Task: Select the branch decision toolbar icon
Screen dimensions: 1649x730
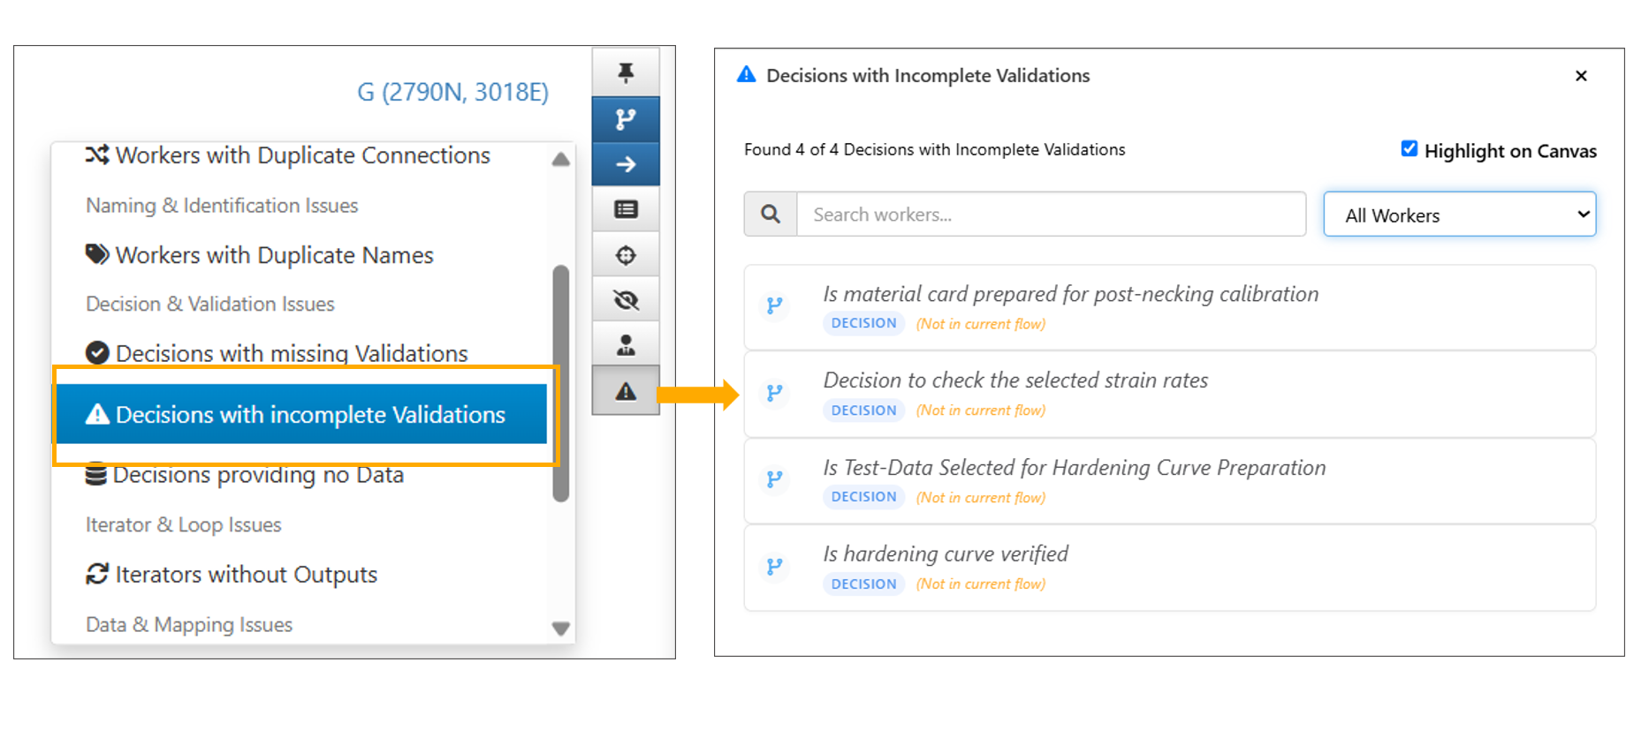Action: (626, 119)
